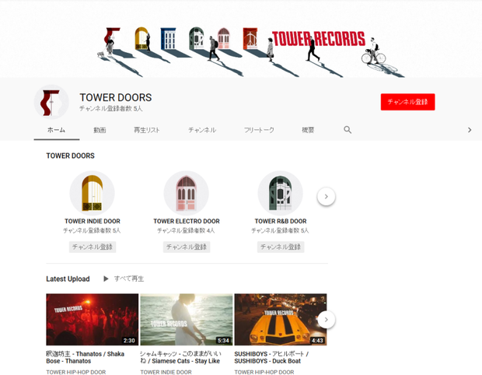
Task: Switch to the ホーム tab
Action: (x=56, y=130)
